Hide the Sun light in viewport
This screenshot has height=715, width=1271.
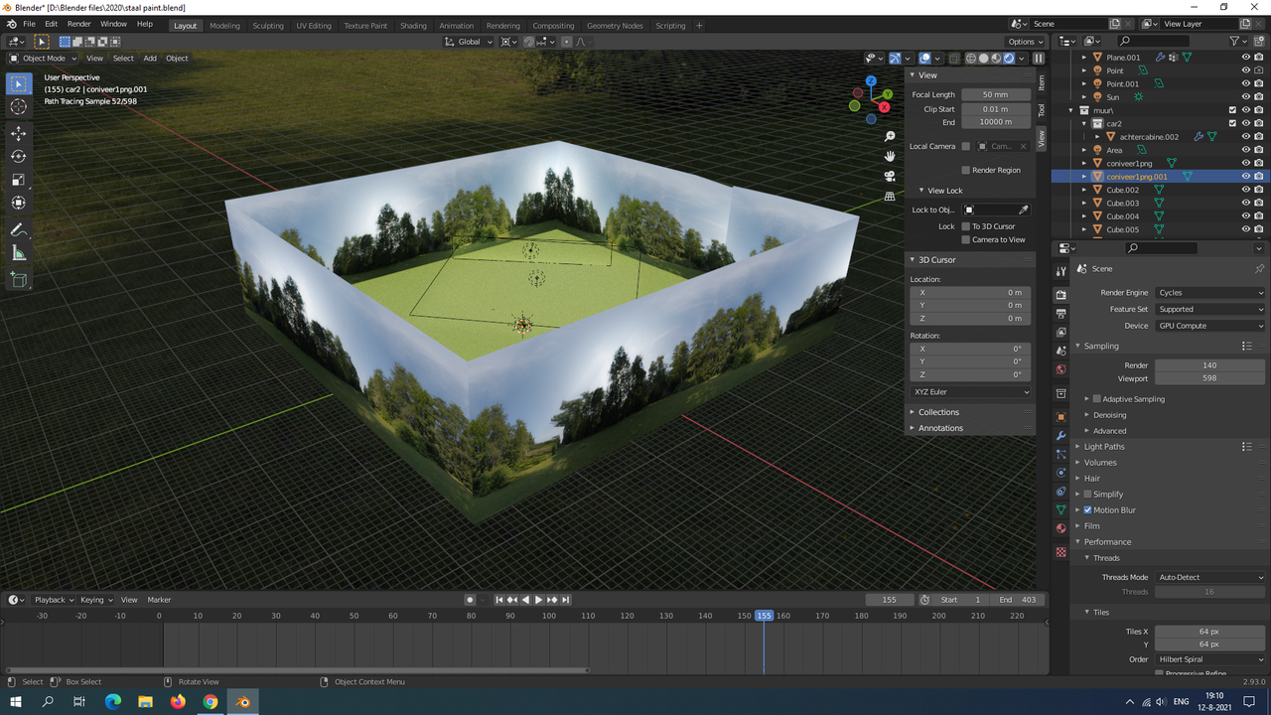coord(1245,97)
